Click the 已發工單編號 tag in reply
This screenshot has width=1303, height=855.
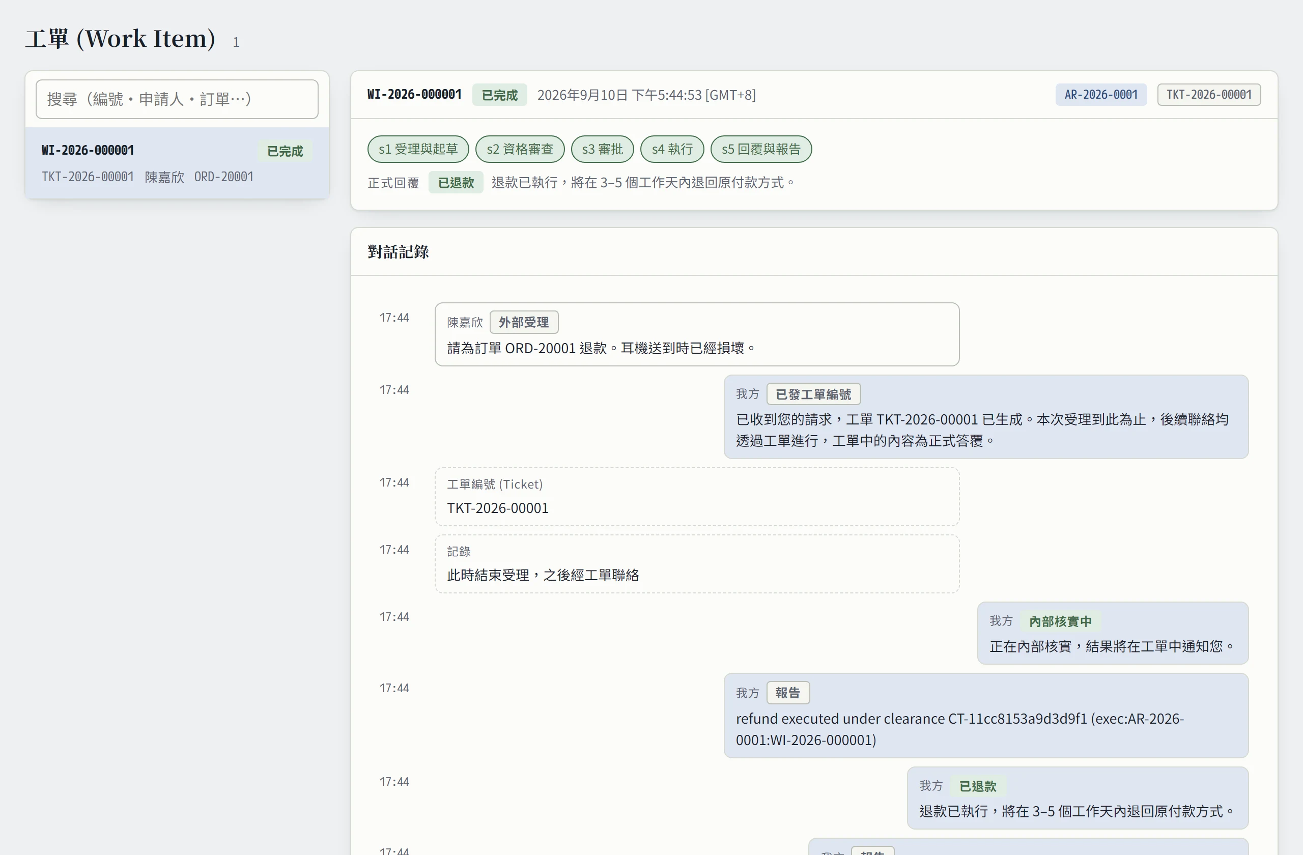(x=813, y=394)
